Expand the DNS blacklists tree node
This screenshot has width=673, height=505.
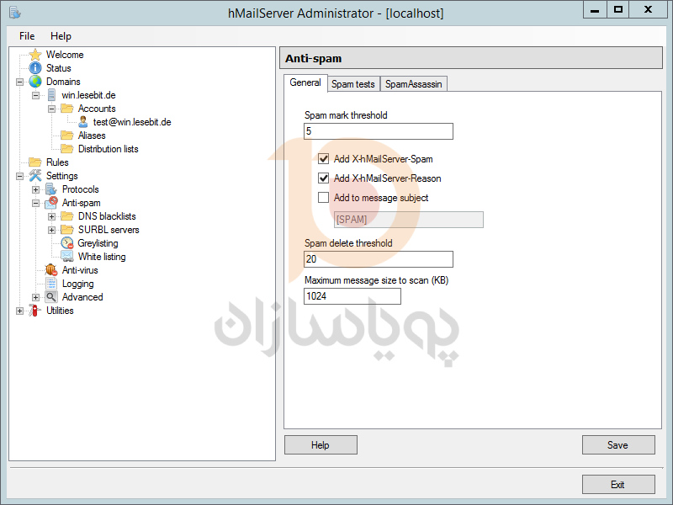click(x=52, y=216)
